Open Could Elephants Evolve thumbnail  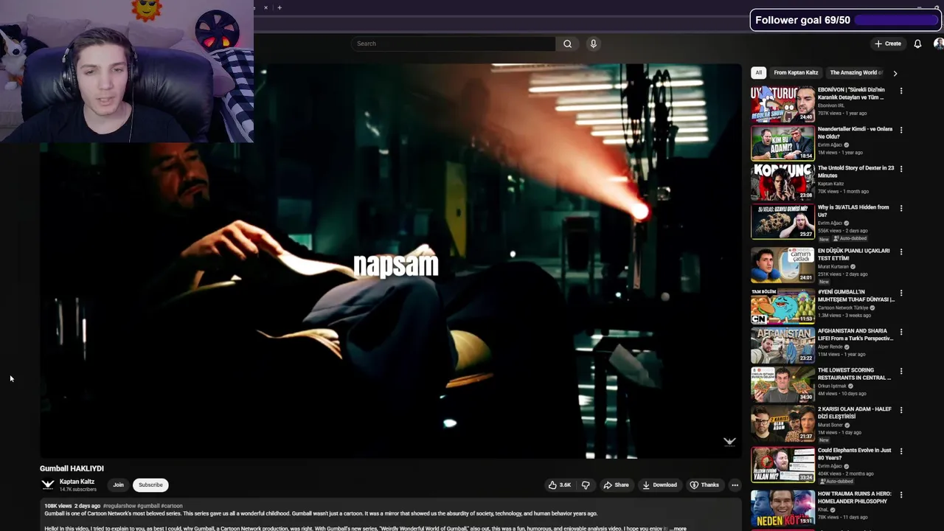[x=782, y=465]
